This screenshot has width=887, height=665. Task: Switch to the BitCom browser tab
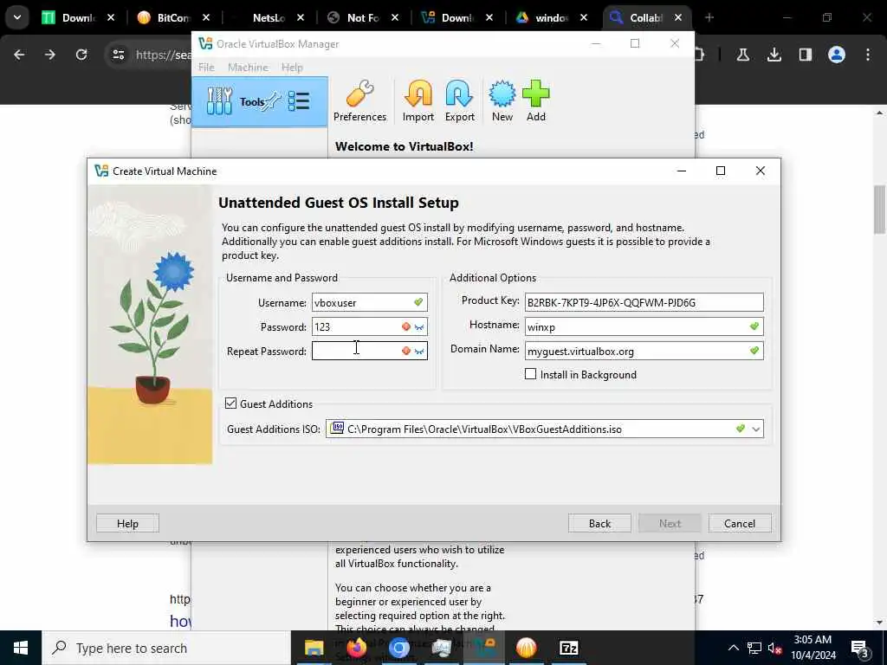pyautogui.click(x=173, y=17)
